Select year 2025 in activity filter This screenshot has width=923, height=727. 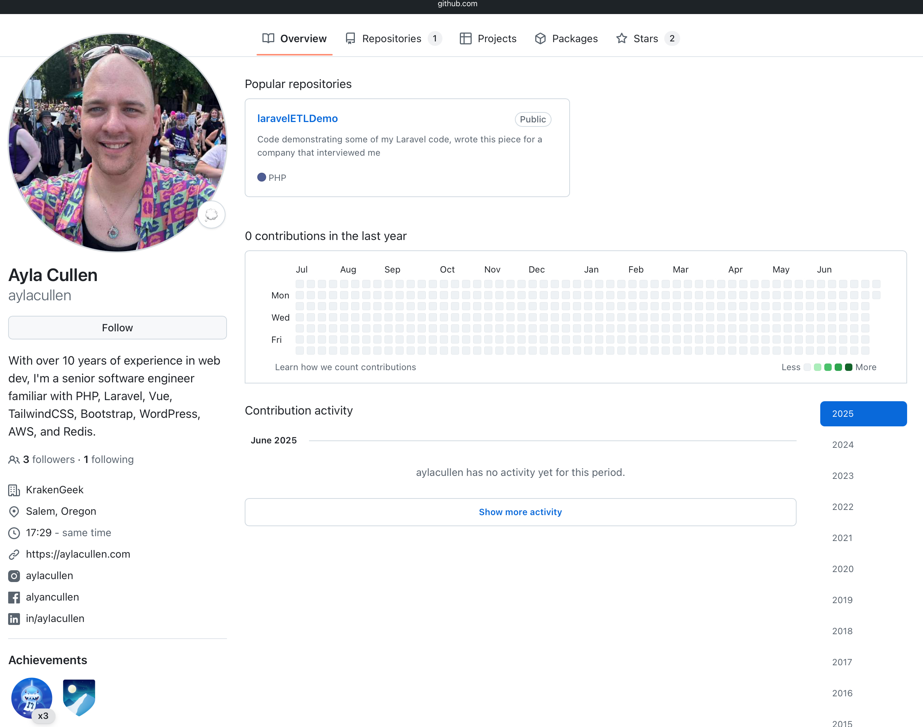pos(863,414)
